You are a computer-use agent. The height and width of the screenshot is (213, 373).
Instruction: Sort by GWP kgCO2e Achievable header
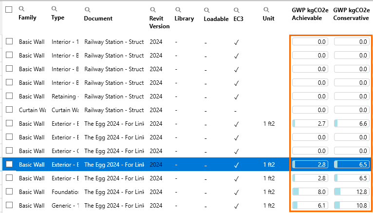pos(310,14)
